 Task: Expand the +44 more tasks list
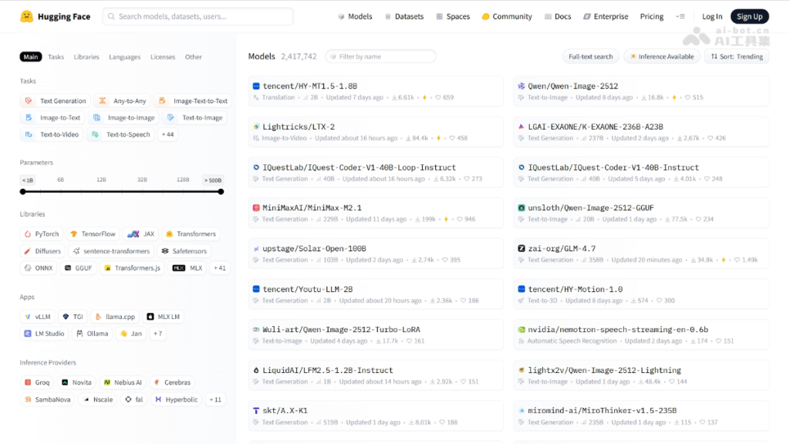(167, 135)
